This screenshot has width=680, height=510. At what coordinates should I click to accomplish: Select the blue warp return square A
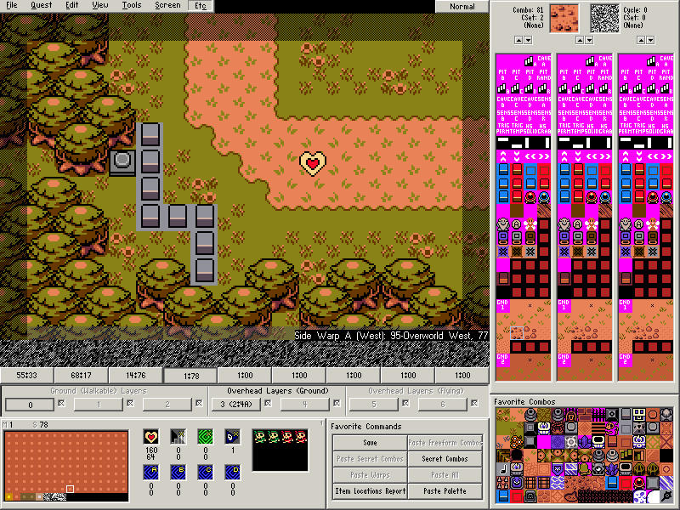click(x=151, y=473)
